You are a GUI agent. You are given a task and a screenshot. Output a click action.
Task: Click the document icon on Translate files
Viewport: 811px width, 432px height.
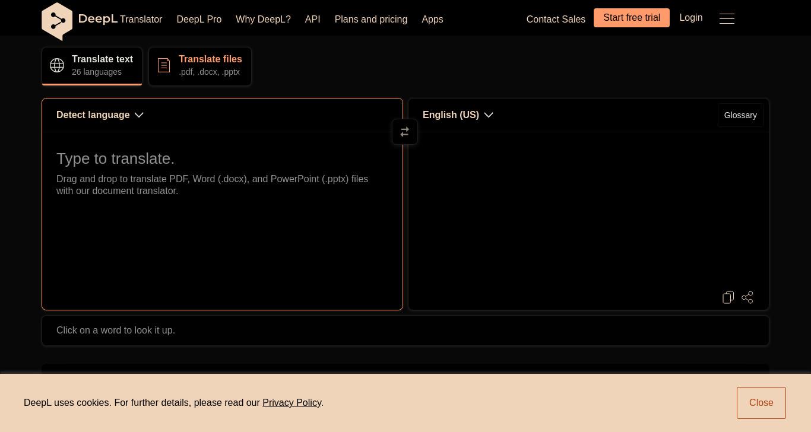(164, 65)
